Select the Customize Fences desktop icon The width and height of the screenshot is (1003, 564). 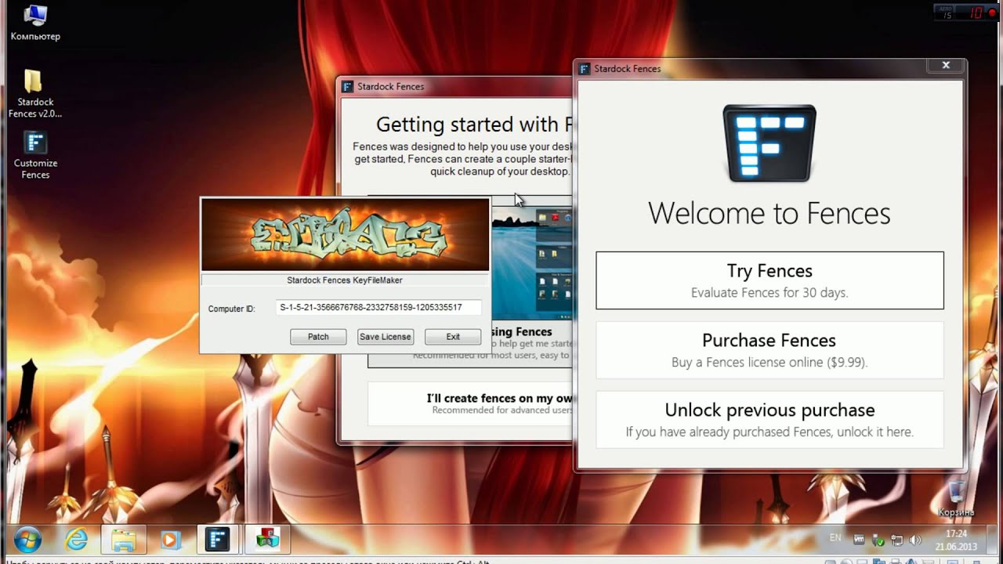point(35,155)
